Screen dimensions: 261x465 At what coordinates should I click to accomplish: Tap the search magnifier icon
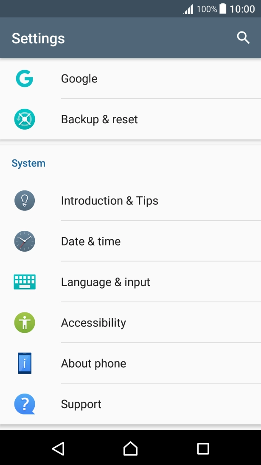tap(243, 38)
